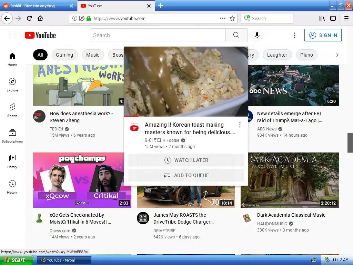Screen dimensions: 353x265
Task: Go to browser home page
Action: pyautogui.click(x=40, y=18)
